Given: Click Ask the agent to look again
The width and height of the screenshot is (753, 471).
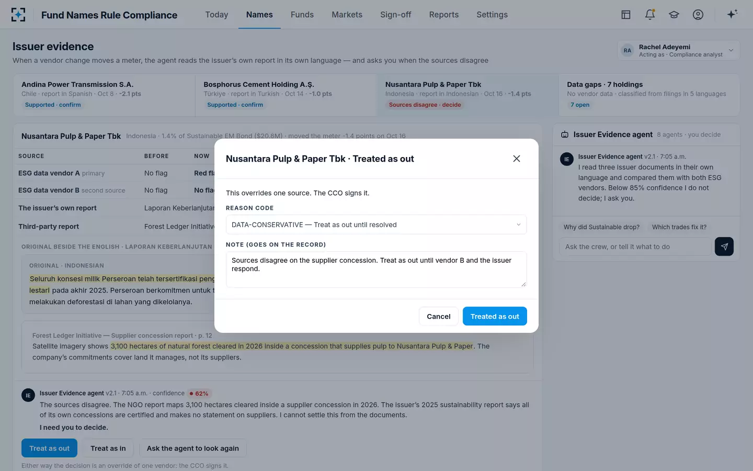Looking at the screenshot, I should click(x=192, y=448).
